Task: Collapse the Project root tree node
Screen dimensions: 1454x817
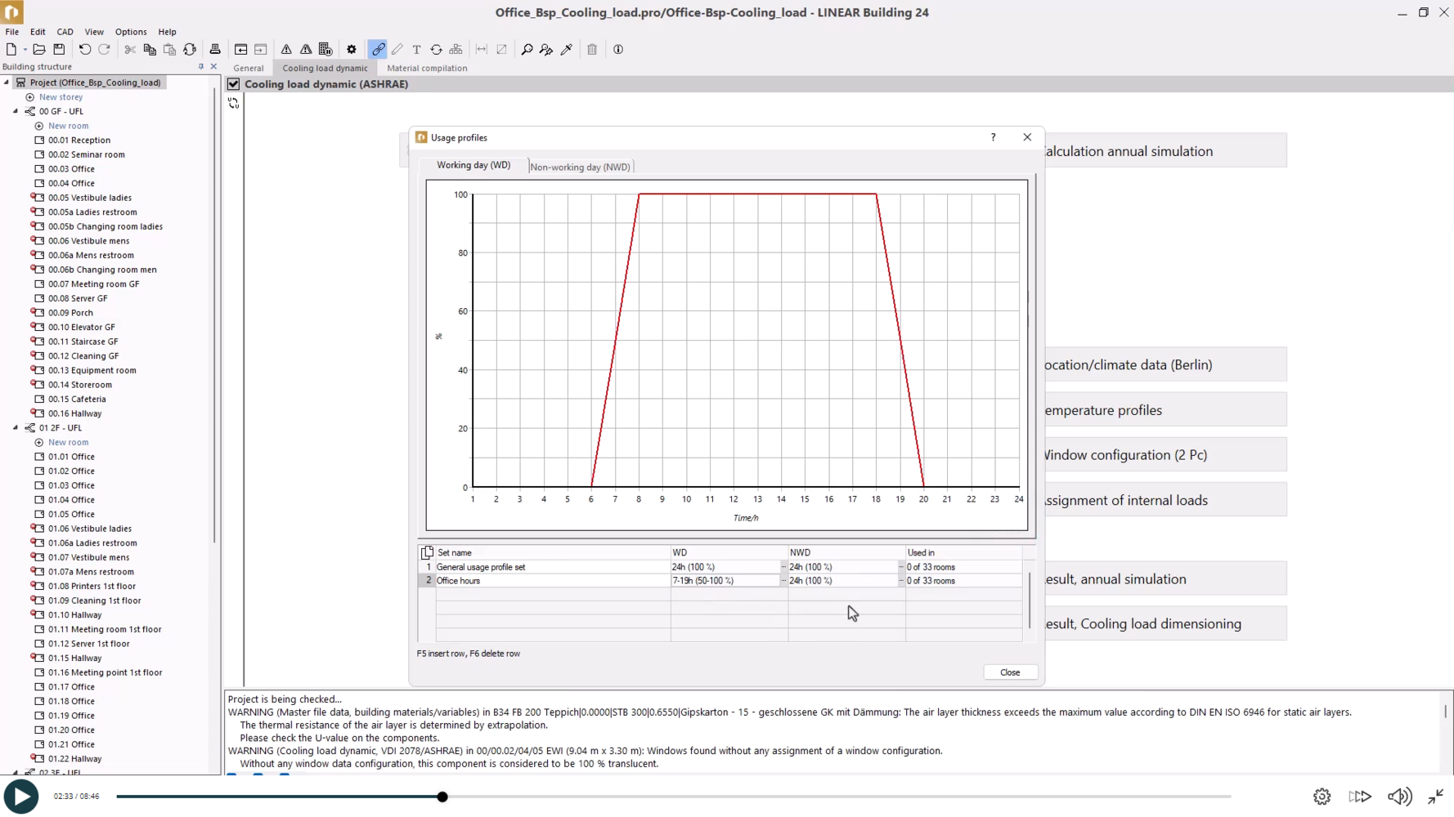Action: [7, 83]
